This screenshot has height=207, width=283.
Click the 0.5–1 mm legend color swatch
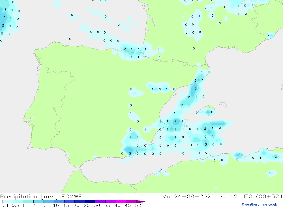[18, 201]
